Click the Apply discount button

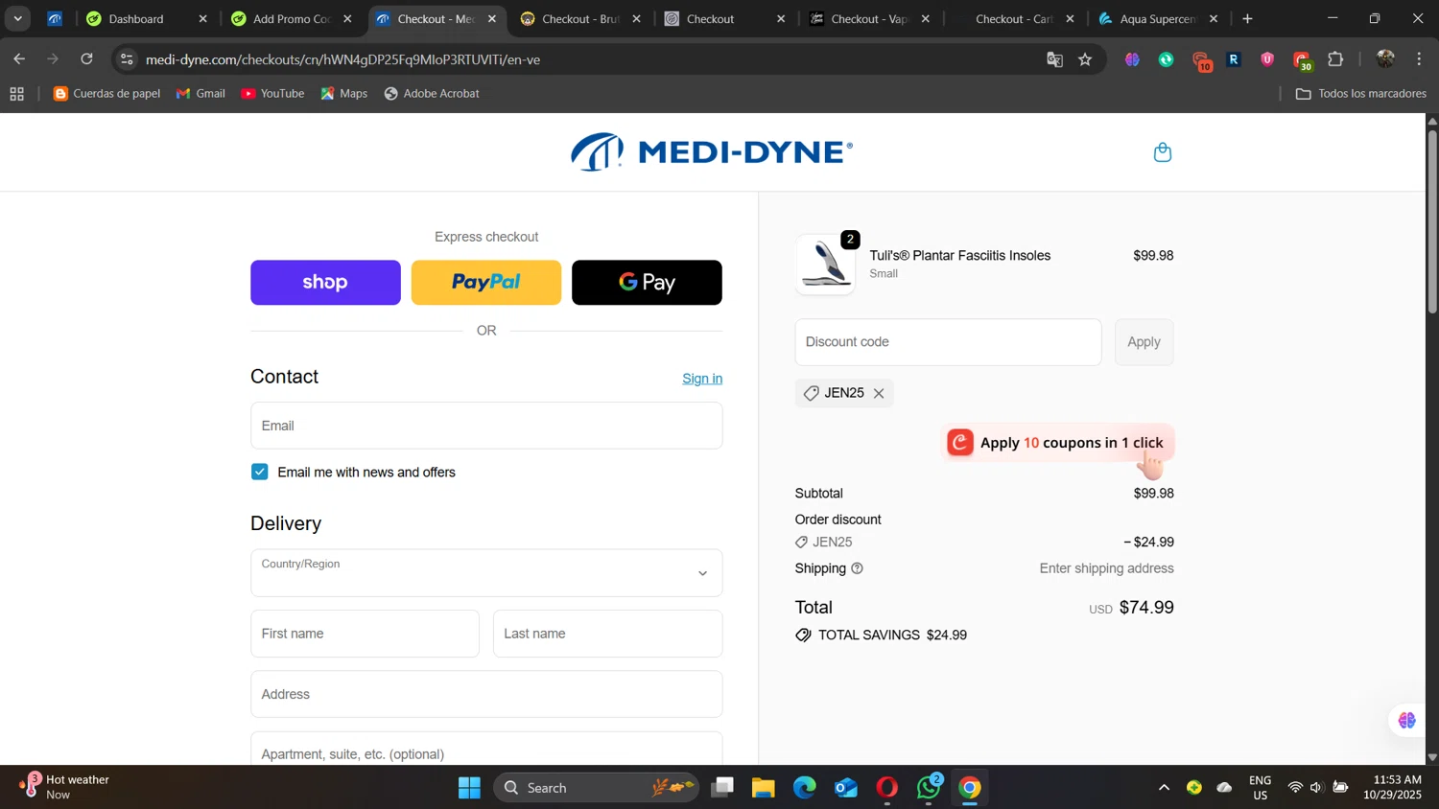1144,342
